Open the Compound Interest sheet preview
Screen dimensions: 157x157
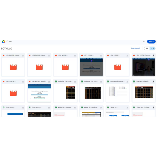(117, 93)
